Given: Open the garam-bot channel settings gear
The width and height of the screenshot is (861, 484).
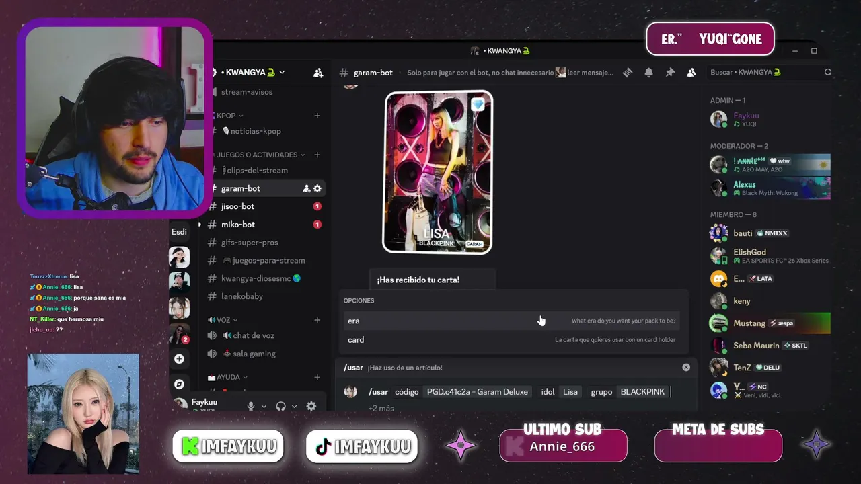Looking at the screenshot, I should click(317, 188).
